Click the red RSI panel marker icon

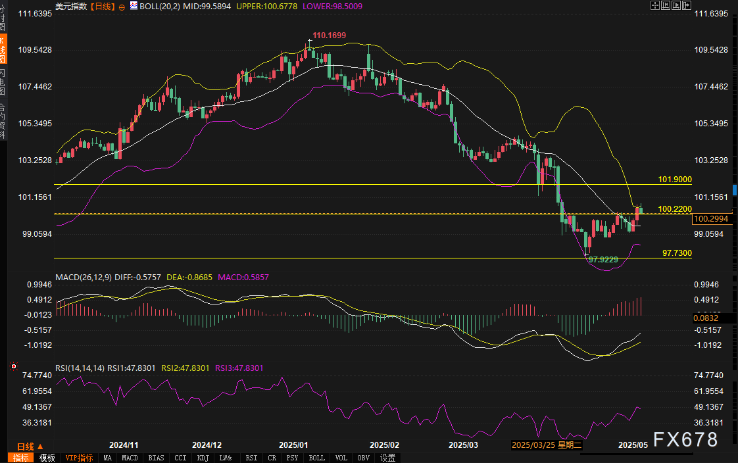click(x=12, y=366)
